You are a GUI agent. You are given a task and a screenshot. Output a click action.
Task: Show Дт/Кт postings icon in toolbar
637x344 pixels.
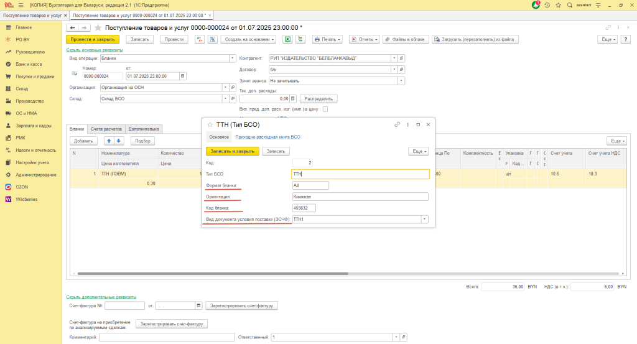click(200, 39)
